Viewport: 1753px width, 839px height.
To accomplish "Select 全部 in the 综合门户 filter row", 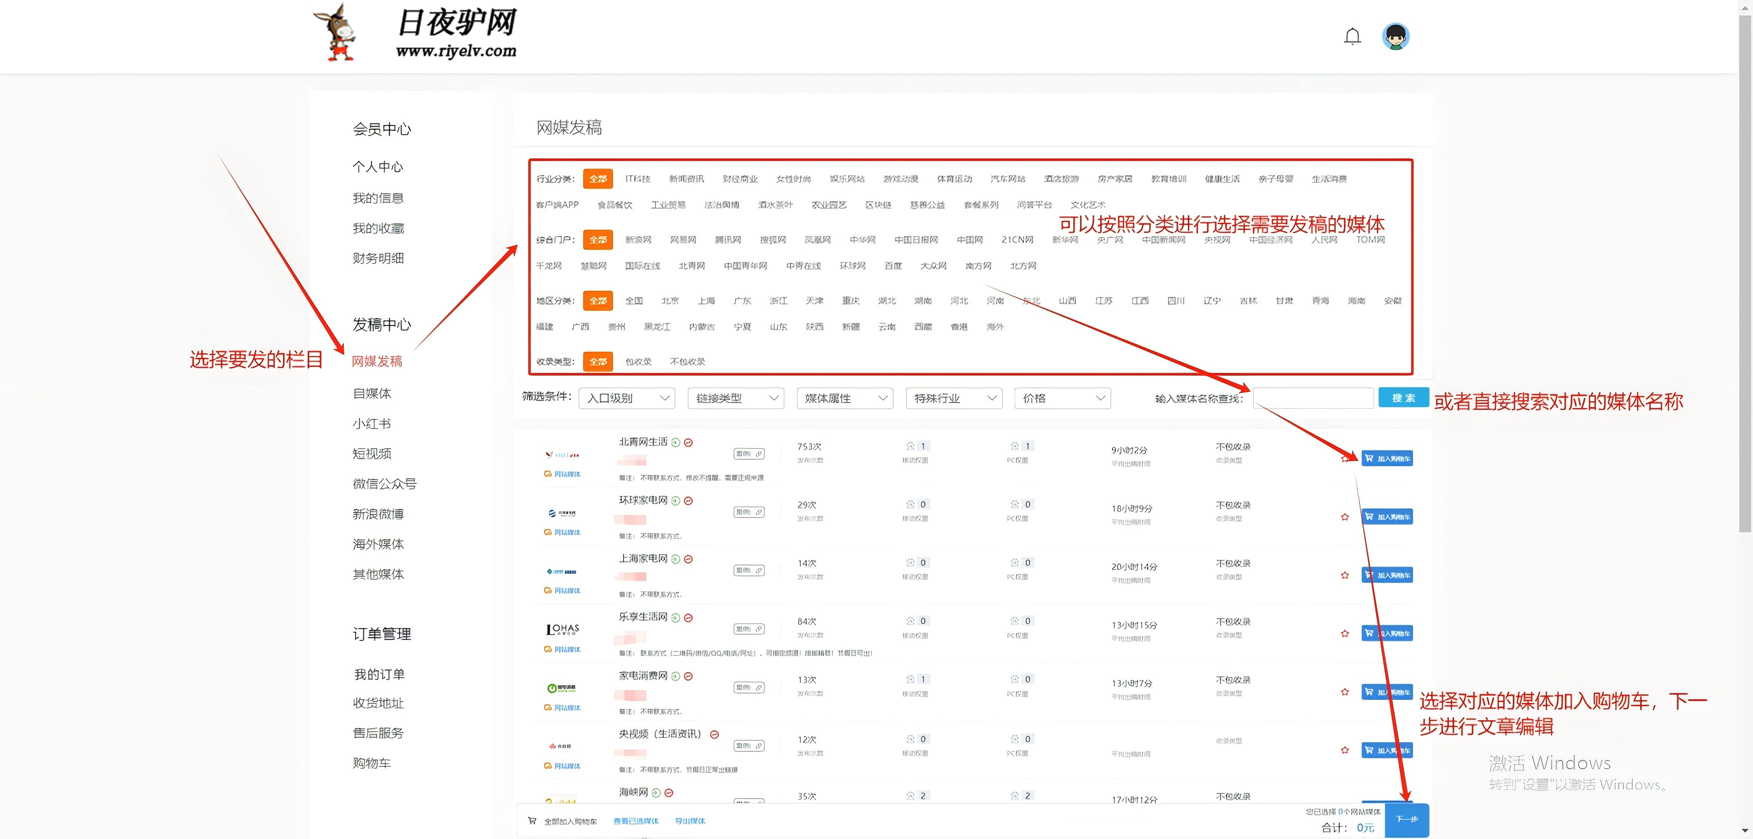I will coord(598,240).
